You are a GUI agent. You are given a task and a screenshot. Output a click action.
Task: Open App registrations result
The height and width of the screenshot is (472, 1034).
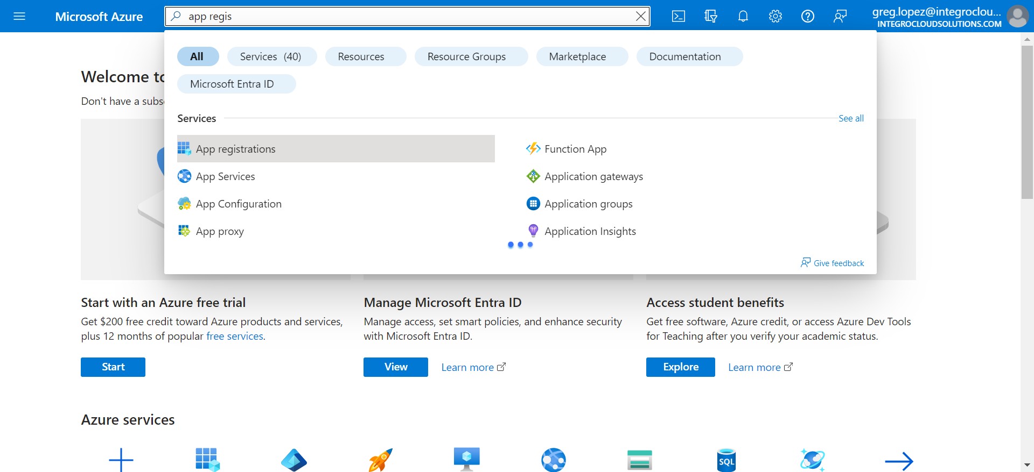(336, 148)
